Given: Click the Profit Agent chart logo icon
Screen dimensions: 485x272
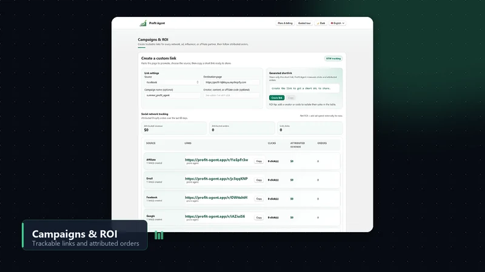Looking at the screenshot, I should [x=143, y=24].
